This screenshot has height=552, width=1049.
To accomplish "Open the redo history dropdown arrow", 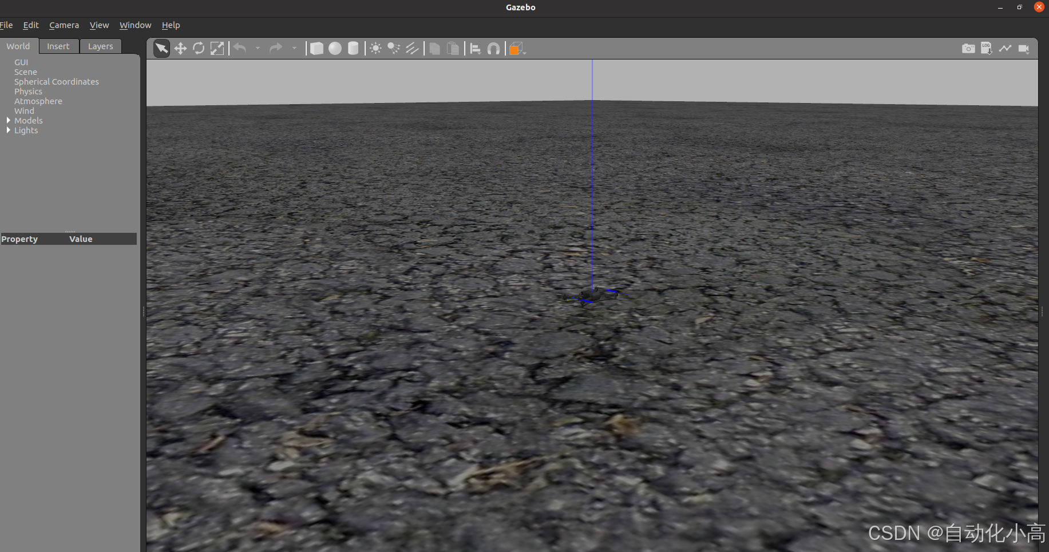I will pyautogui.click(x=294, y=49).
